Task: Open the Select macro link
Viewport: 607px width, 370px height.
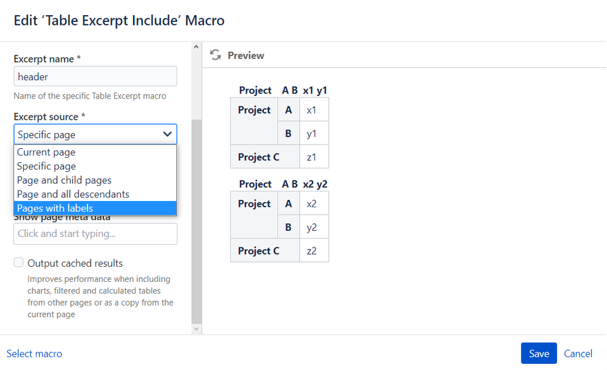Action: pos(35,354)
